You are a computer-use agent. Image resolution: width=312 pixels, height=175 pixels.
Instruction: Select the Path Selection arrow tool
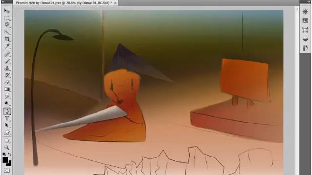point(7,125)
